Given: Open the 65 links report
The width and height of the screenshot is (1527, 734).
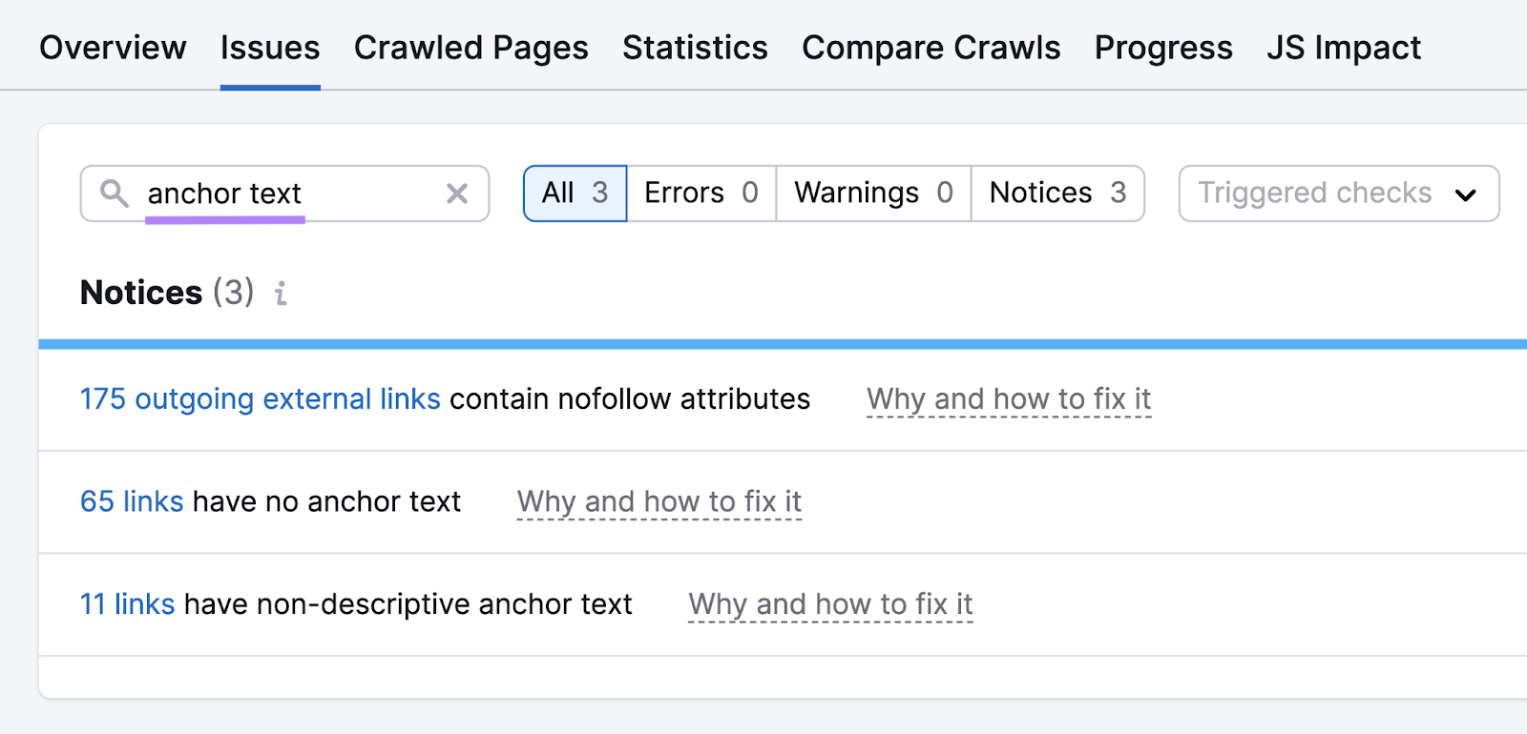Looking at the screenshot, I should pos(132,501).
